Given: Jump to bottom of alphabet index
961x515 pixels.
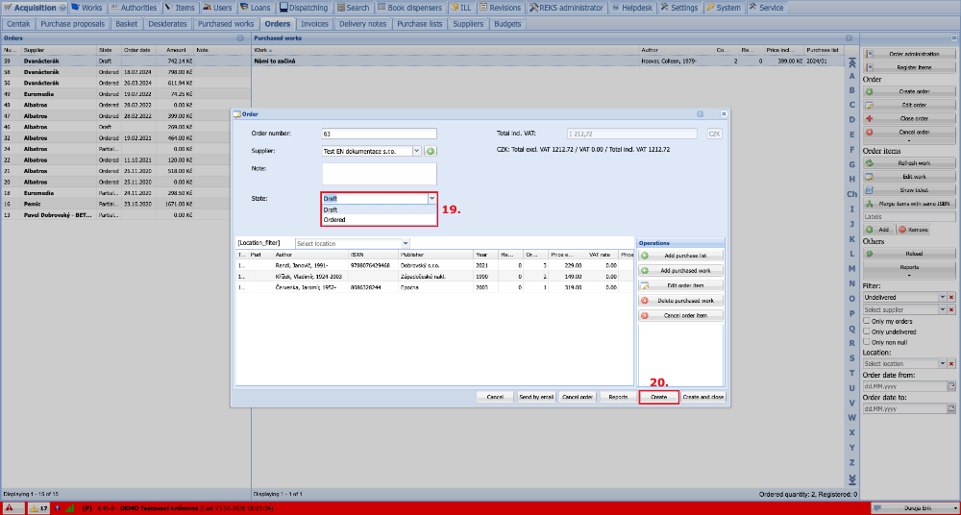Looking at the screenshot, I should pyautogui.click(x=851, y=478).
